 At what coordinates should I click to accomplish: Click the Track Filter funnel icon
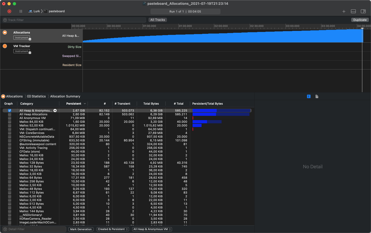(x=5, y=20)
